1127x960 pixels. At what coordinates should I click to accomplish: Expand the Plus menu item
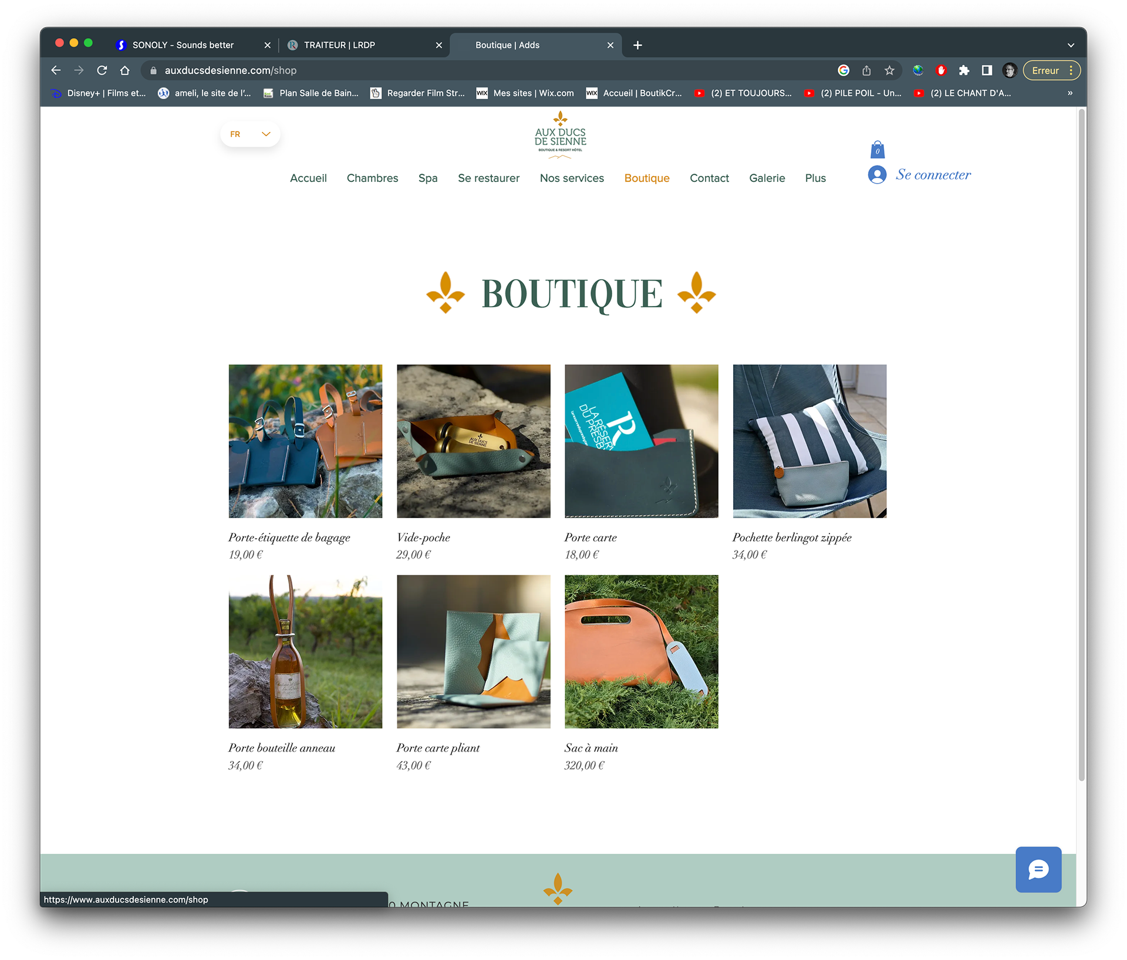(x=815, y=178)
